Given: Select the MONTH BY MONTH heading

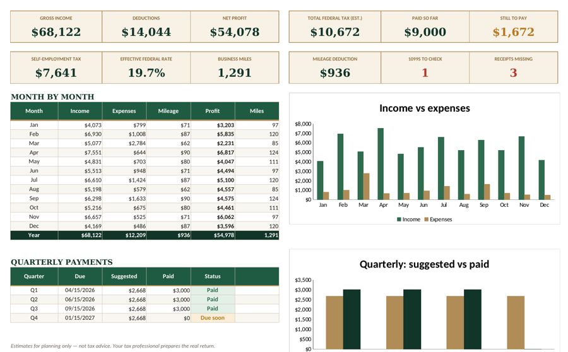Looking at the screenshot, I should (52, 97).
